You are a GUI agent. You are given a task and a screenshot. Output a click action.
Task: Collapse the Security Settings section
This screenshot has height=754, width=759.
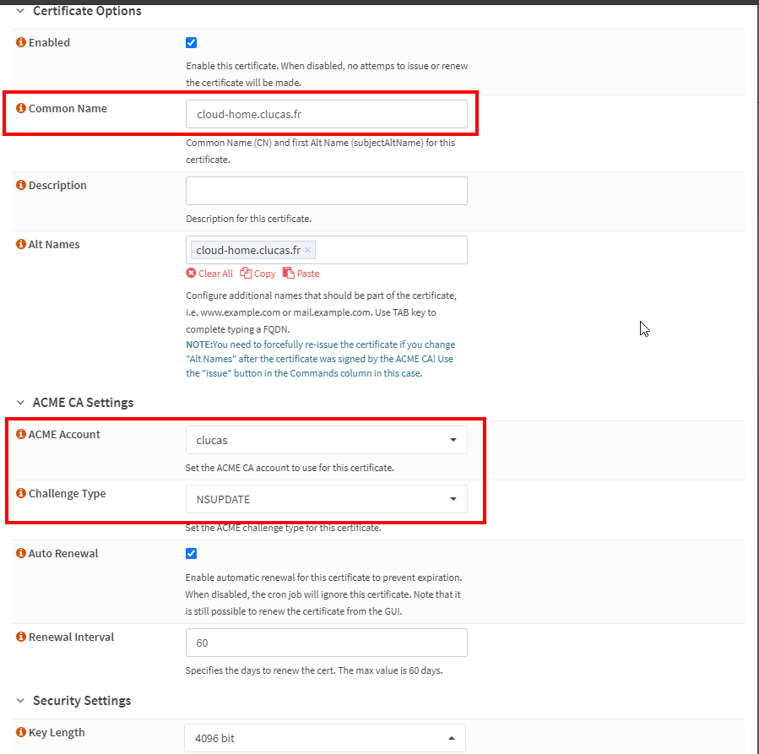(x=20, y=701)
